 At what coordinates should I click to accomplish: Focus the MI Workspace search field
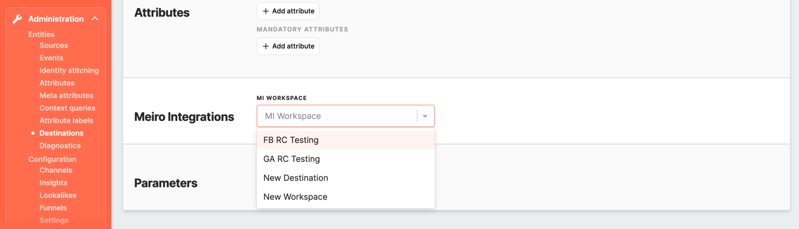coord(335,116)
